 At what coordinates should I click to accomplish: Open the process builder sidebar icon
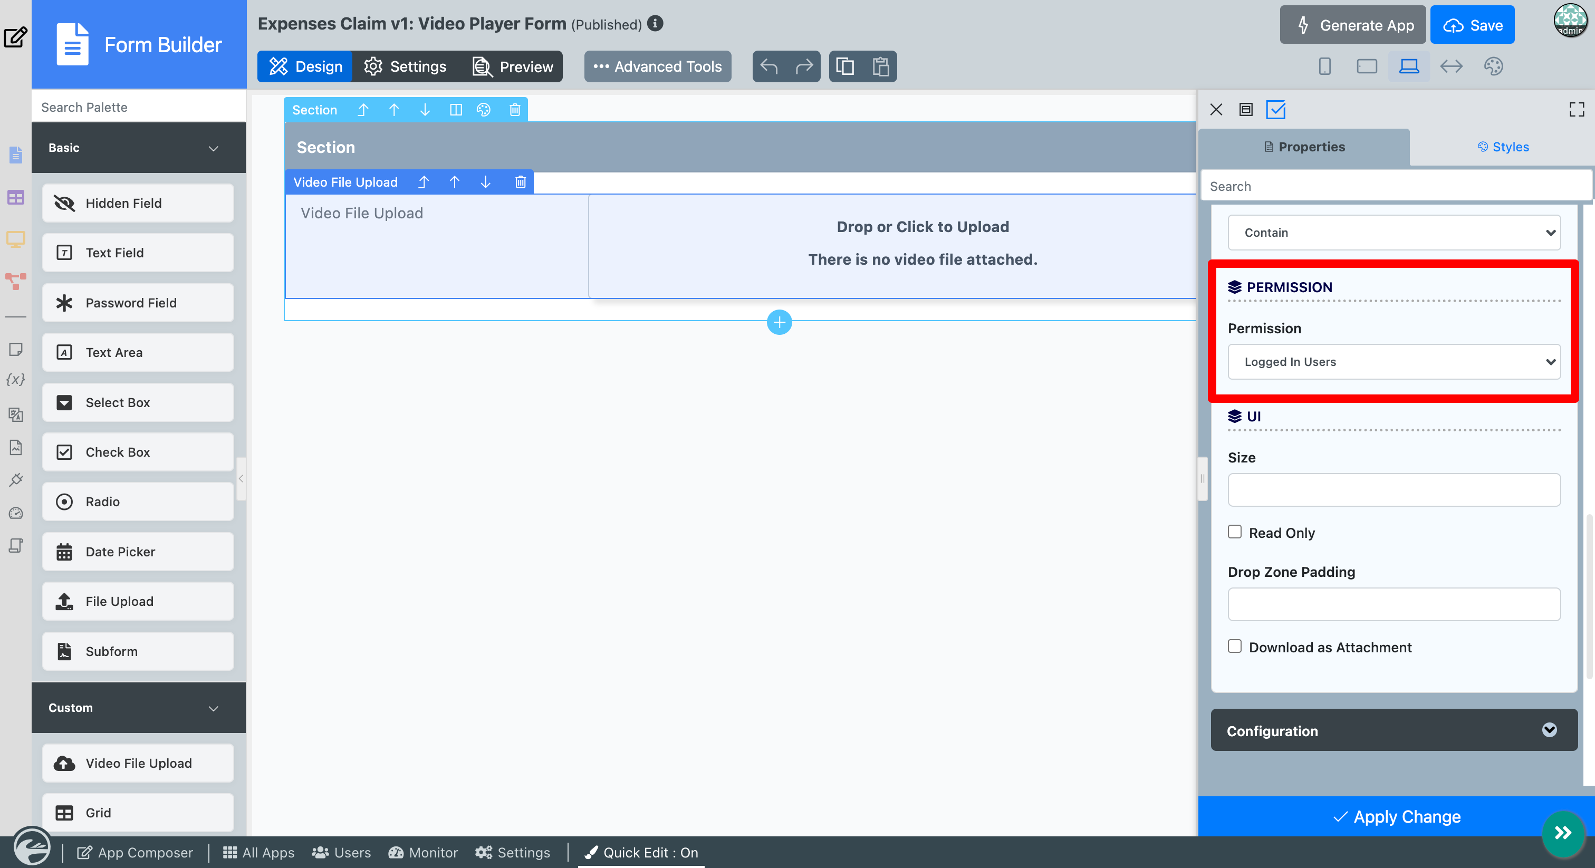click(x=15, y=281)
